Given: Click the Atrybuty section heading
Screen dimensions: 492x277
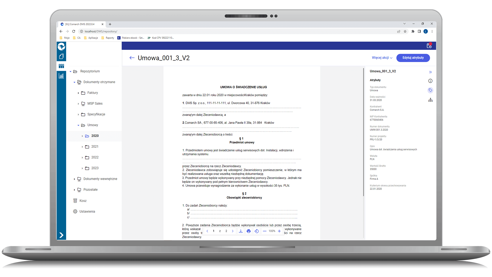Looking at the screenshot, I should (375, 80).
